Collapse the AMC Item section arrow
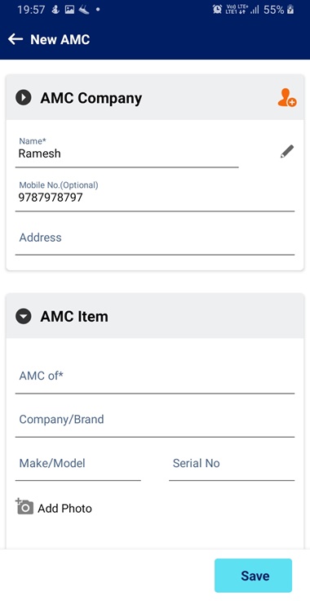 (24, 317)
